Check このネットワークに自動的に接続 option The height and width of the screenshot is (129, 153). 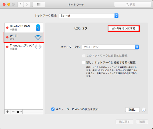click(83, 56)
